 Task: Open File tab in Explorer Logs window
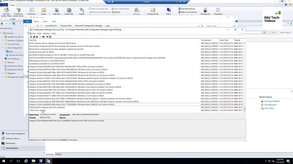(x=27, y=21)
